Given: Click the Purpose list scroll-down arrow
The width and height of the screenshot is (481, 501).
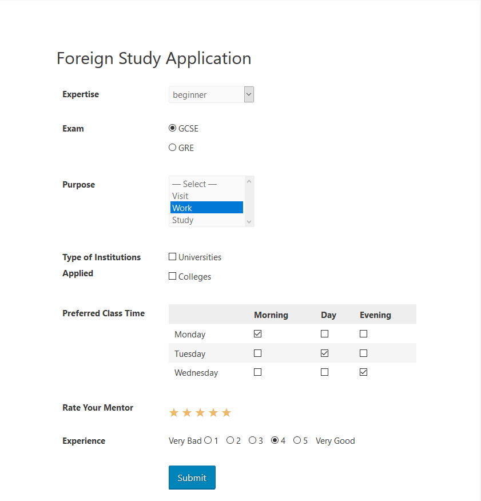Looking at the screenshot, I should click(249, 222).
